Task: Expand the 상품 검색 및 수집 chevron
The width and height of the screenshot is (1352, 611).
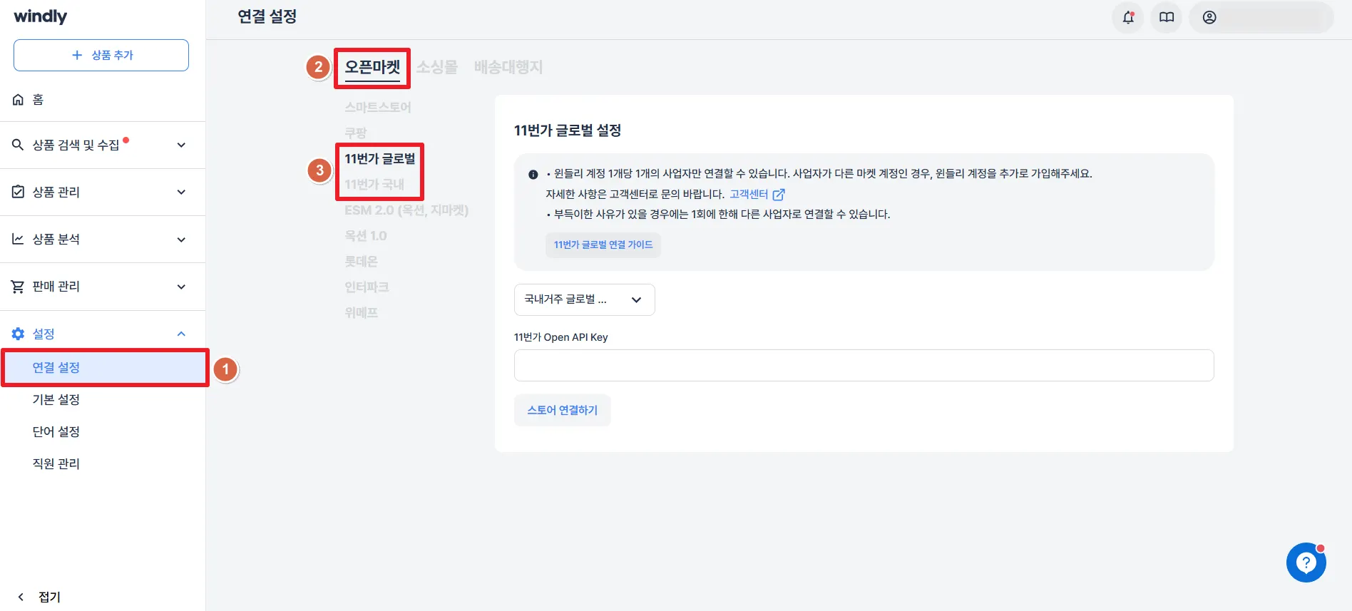Action: [x=181, y=145]
